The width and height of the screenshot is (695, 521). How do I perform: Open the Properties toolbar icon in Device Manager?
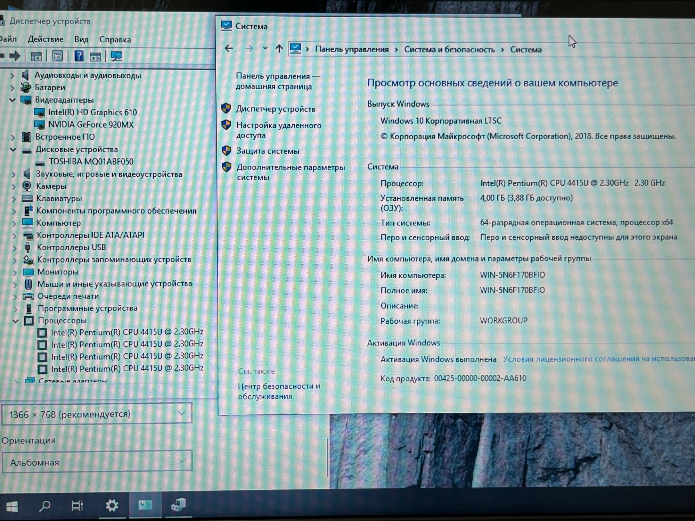point(57,56)
